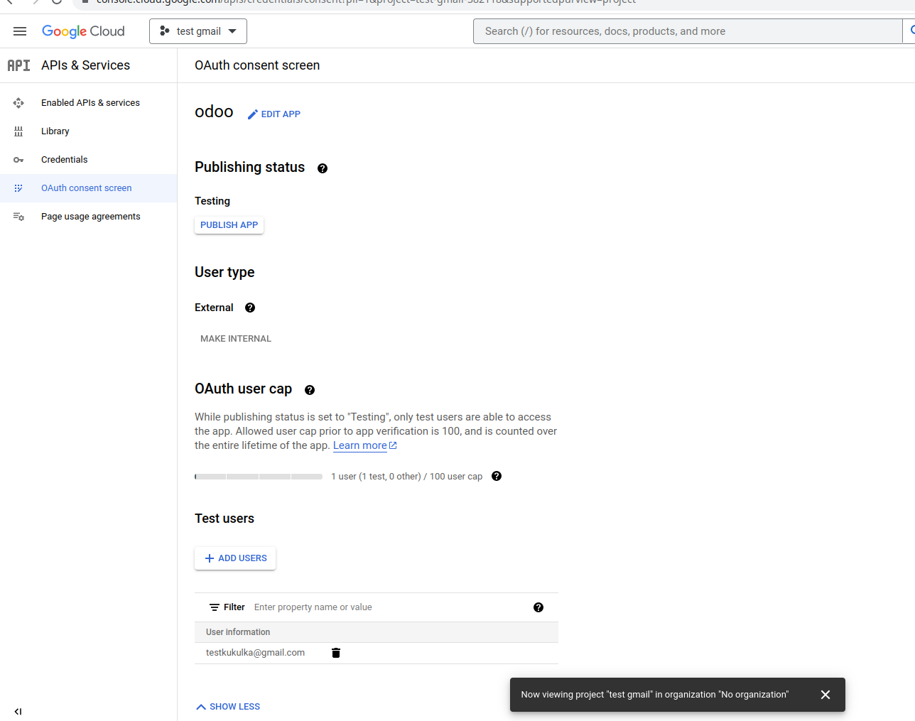Click the pencil edit icon next to odoo
915x721 pixels.
[252, 114]
